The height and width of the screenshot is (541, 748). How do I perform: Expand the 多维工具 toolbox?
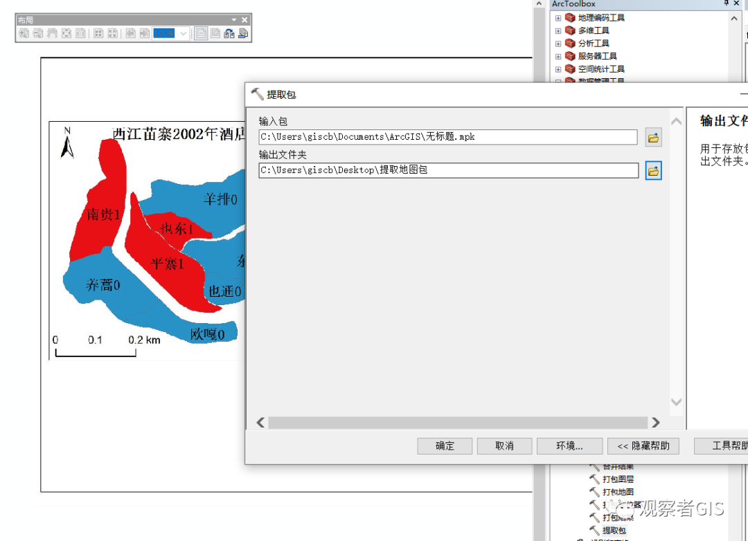pos(558,31)
